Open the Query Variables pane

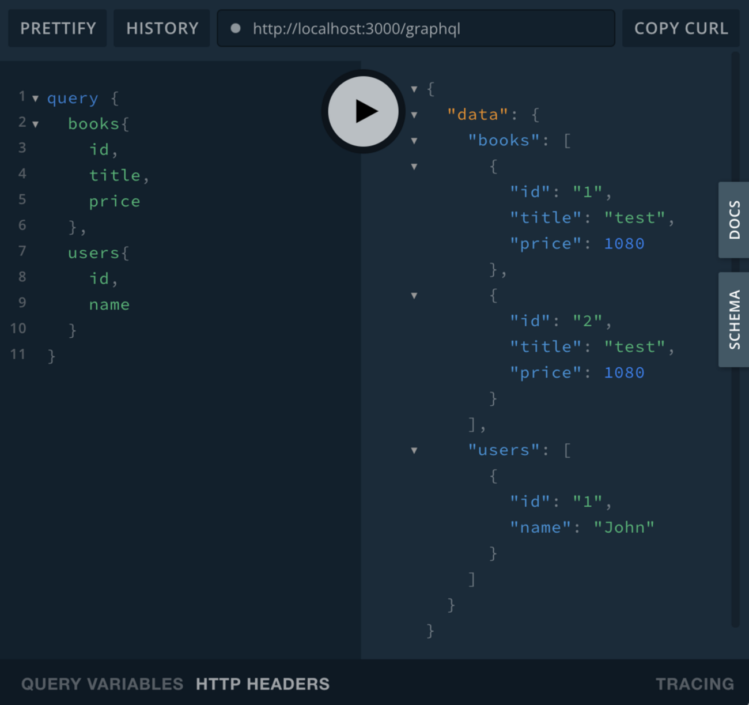[x=102, y=684]
